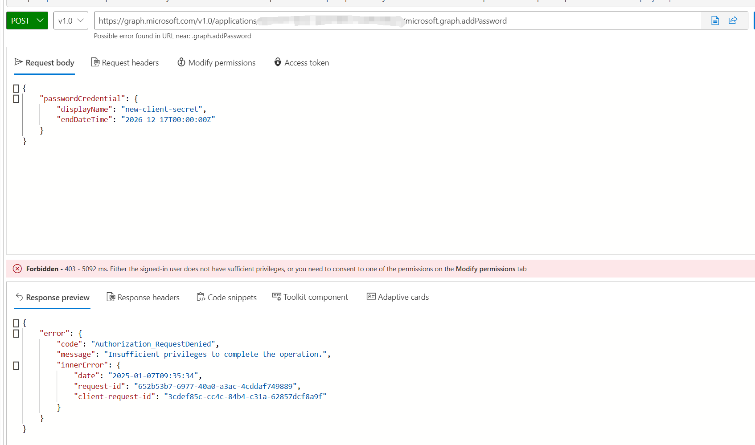This screenshot has width=755, height=445.
Task: Click the displayName value new-client-secret
Action: pos(162,109)
